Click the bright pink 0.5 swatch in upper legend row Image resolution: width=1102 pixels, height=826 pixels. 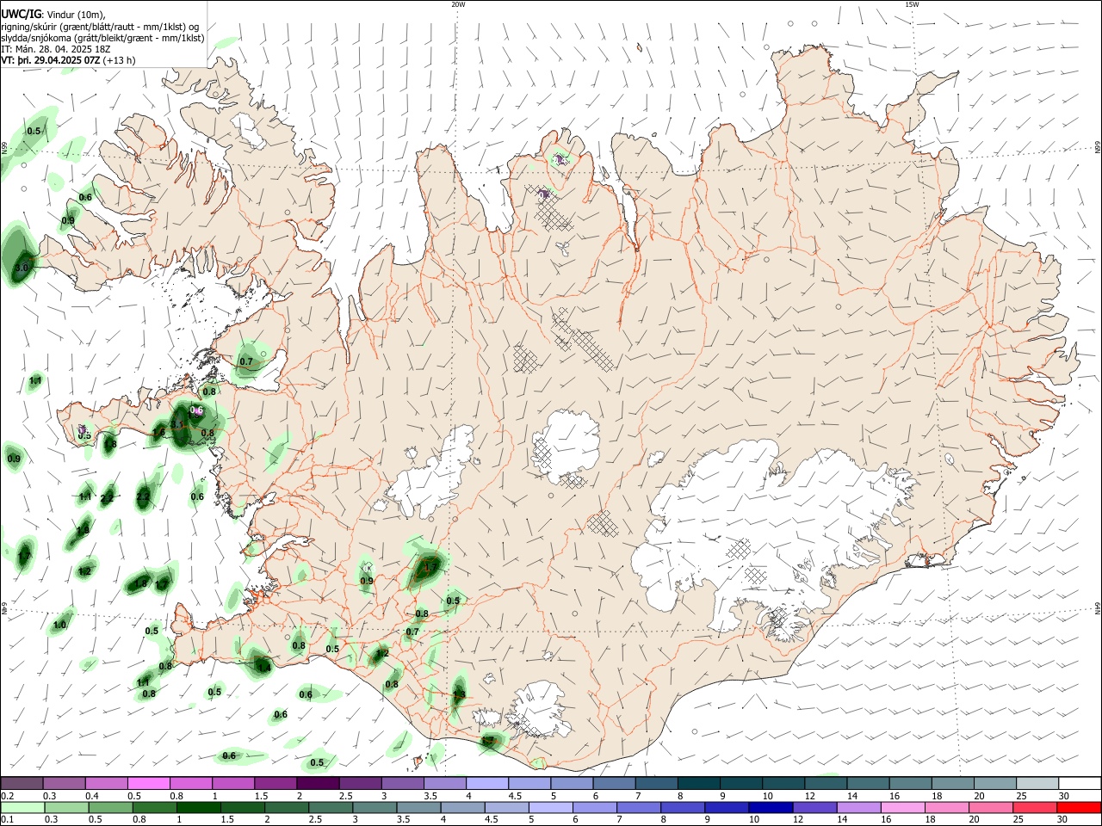click(x=148, y=783)
